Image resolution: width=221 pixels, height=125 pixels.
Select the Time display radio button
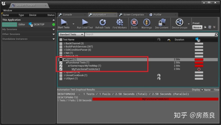click(x=212, y=90)
